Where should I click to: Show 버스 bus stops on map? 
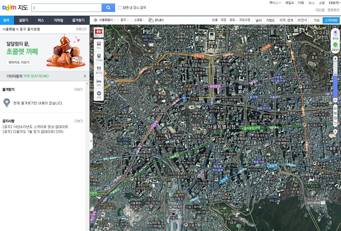(x=99, y=45)
